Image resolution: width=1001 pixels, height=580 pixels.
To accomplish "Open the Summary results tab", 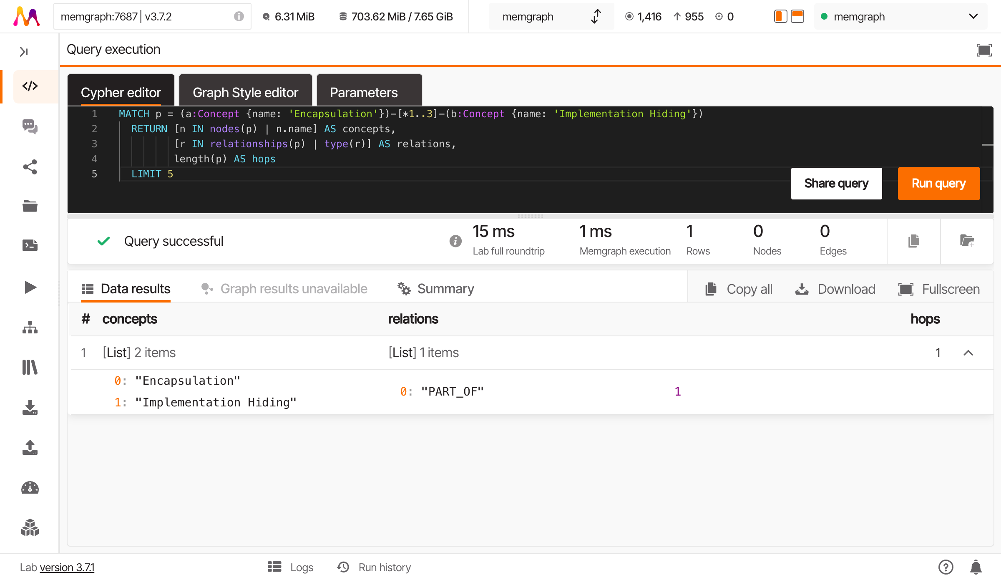I will click(x=435, y=288).
